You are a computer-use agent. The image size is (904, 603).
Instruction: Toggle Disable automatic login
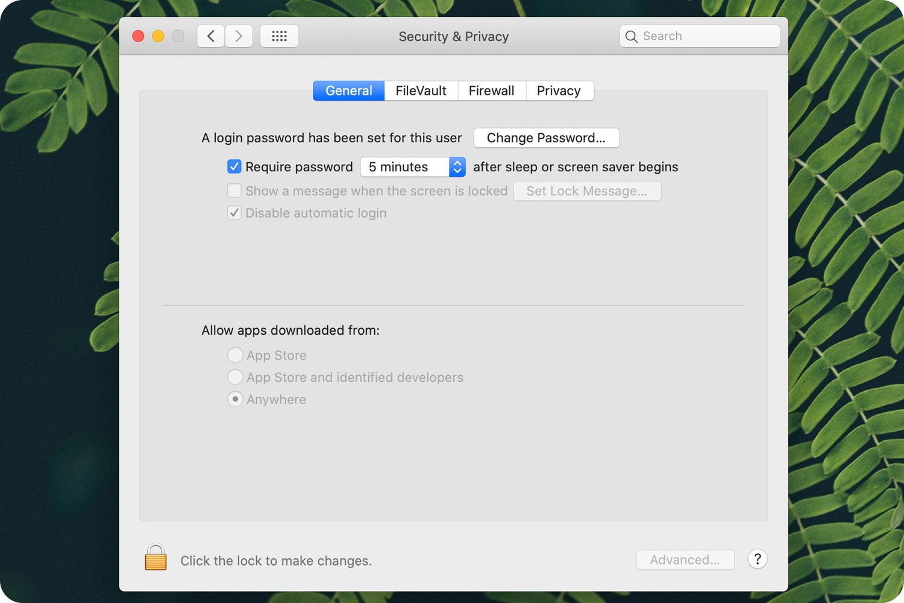tap(234, 212)
